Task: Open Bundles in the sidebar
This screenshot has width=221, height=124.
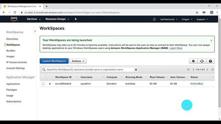Action: pyautogui.click(x=11, y=51)
